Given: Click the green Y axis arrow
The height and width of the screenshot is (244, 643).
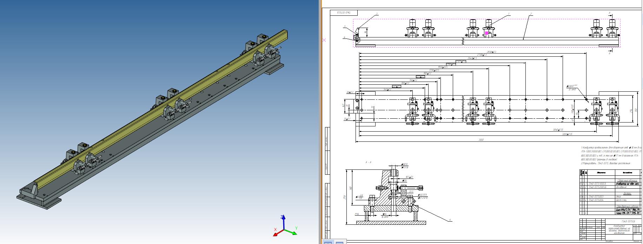Looking at the screenshot, I should tap(291, 232).
